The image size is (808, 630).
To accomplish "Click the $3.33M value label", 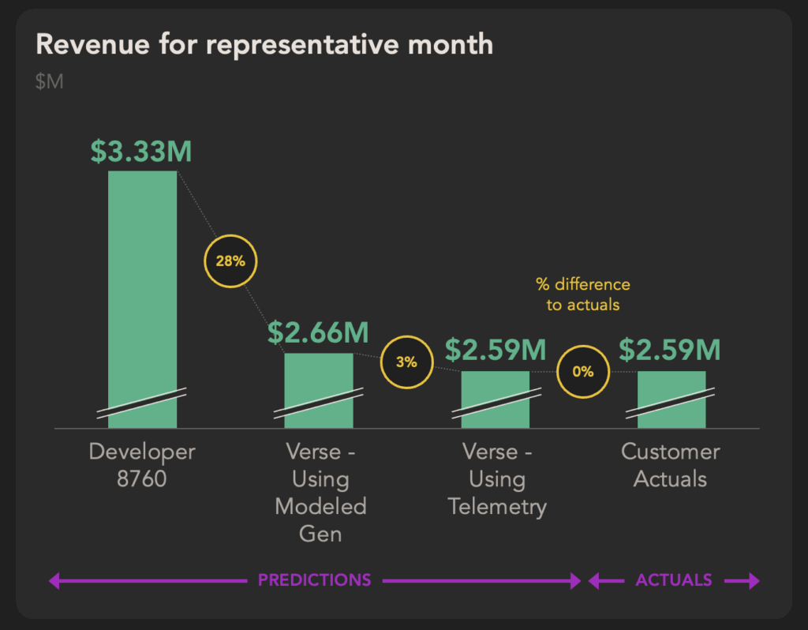I will point(141,152).
